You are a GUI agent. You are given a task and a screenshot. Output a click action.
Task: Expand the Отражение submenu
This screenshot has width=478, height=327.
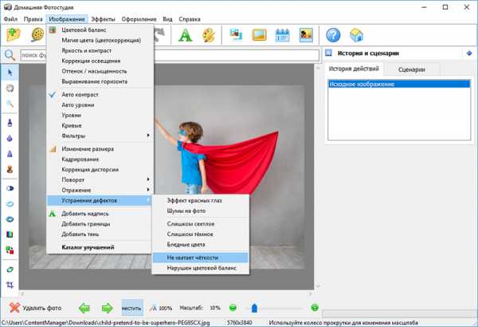point(100,190)
